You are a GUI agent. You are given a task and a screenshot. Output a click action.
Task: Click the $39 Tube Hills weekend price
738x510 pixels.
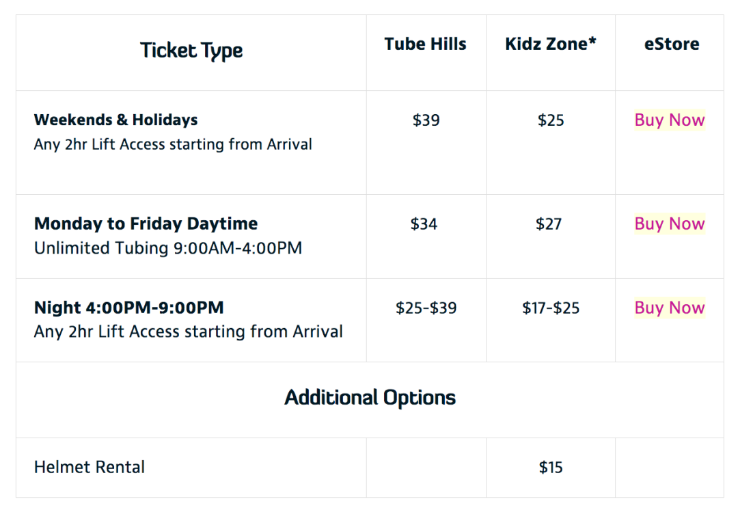[426, 120]
